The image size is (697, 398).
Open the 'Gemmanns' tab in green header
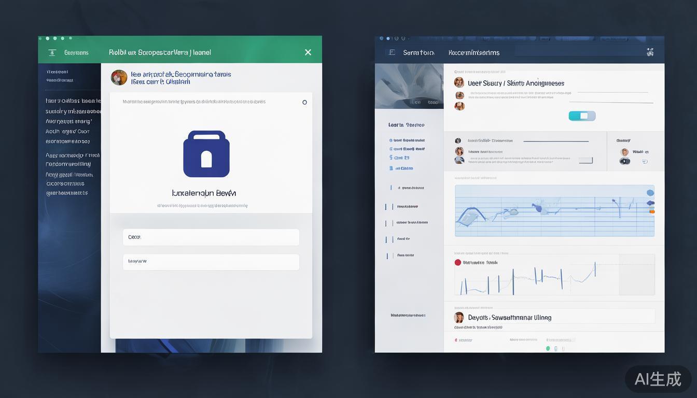point(76,52)
